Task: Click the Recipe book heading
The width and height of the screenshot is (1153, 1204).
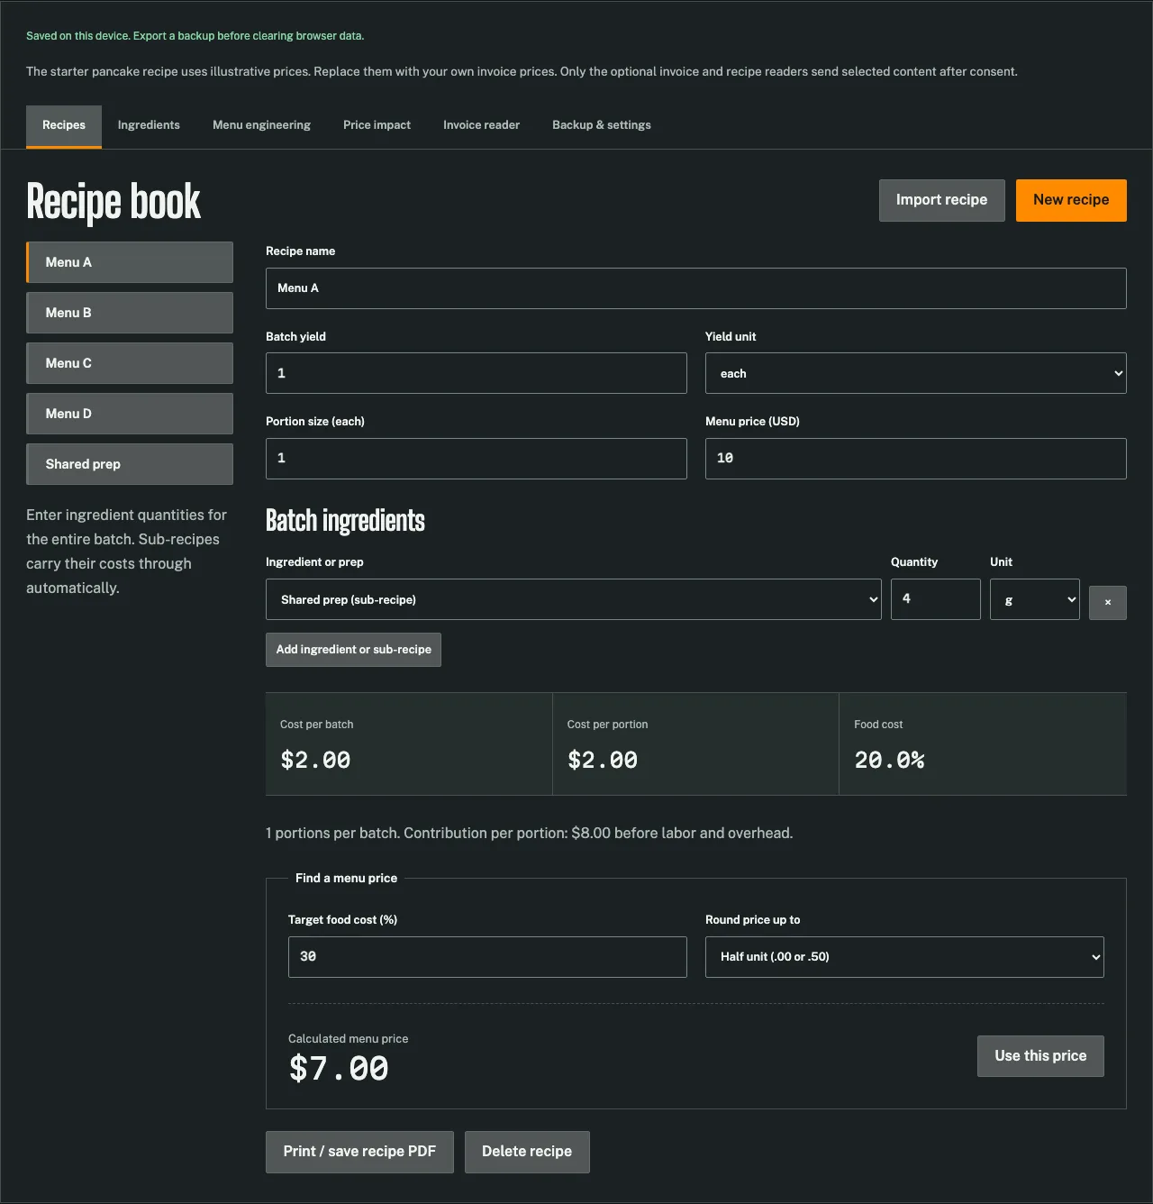Action: coord(113,202)
